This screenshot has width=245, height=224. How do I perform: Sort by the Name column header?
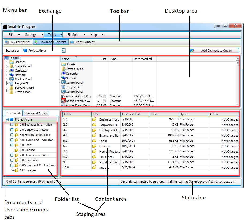(76, 59)
